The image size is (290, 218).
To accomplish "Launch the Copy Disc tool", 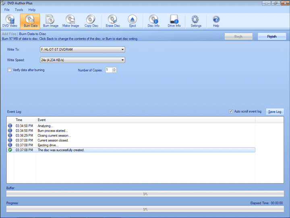I will tap(91, 21).
